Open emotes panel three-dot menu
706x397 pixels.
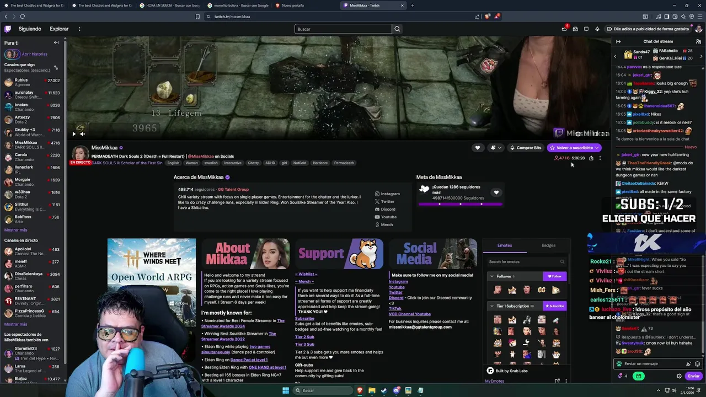[566, 381]
